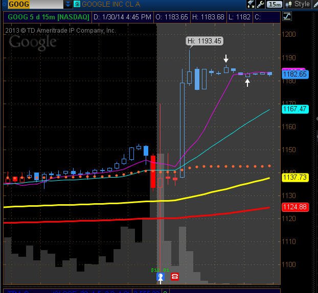Open the Style menu
Screen dimensions: 318x293
[x=302, y=4]
